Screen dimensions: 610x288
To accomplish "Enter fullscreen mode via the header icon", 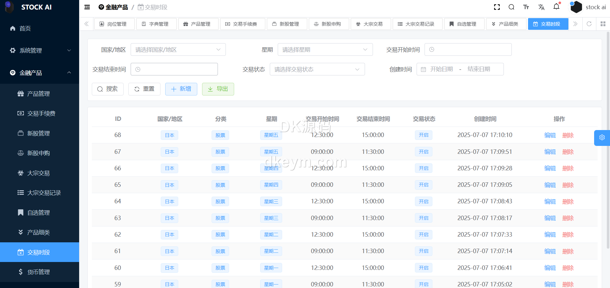I will (497, 7).
